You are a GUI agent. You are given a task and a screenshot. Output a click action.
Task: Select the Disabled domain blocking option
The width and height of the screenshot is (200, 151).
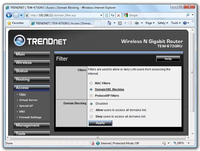pyautogui.click(x=91, y=104)
